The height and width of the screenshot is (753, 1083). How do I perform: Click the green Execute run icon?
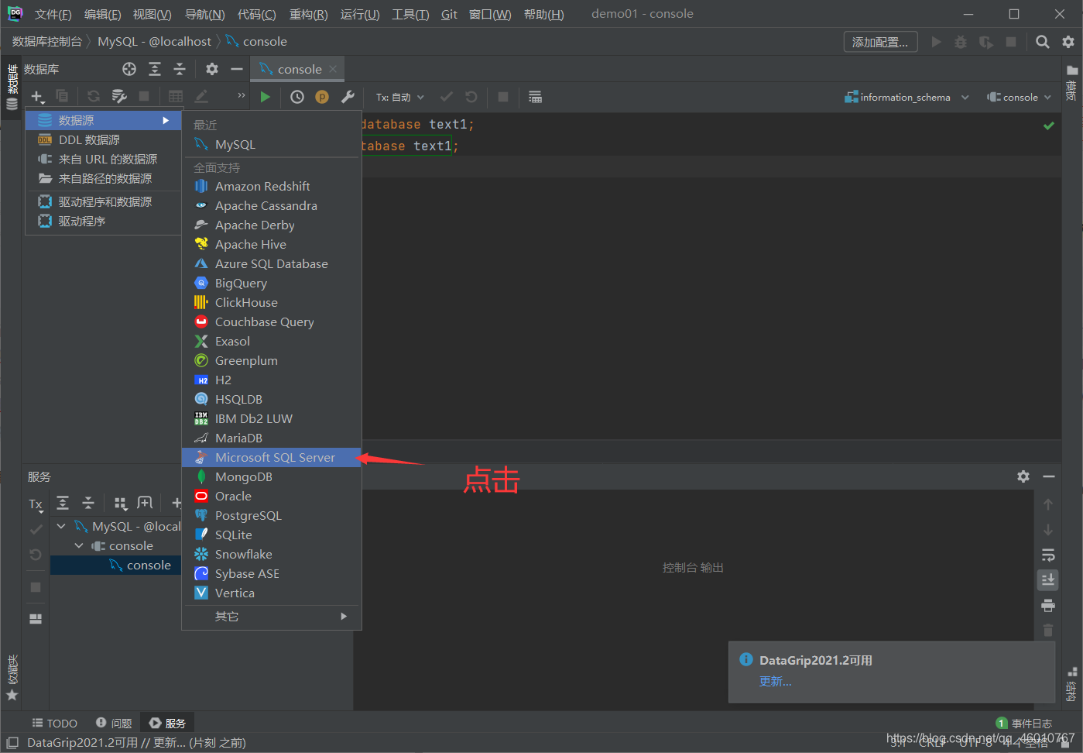(x=266, y=97)
